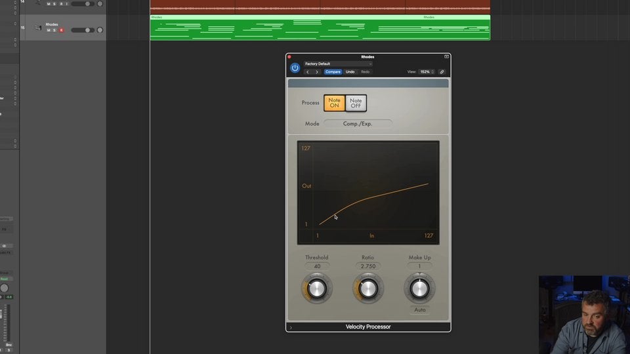Mute the Rhodes track
Screen dimensions: 630x354
48,30
